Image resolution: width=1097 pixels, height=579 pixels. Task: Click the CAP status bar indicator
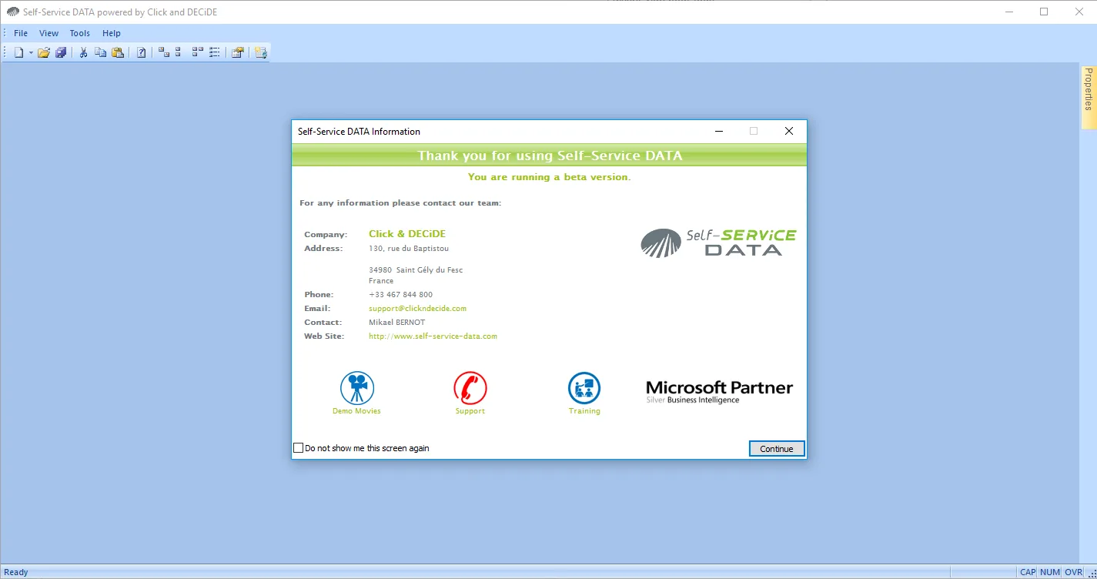tap(1028, 572)
